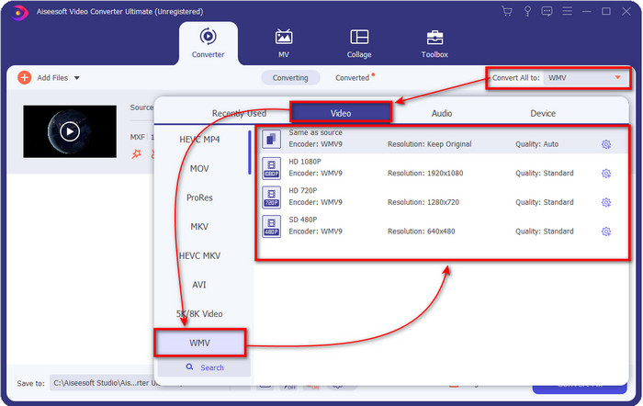Switch to the Converter tab
Viewport: 643px width, 406px height.
tap(208, 43)
